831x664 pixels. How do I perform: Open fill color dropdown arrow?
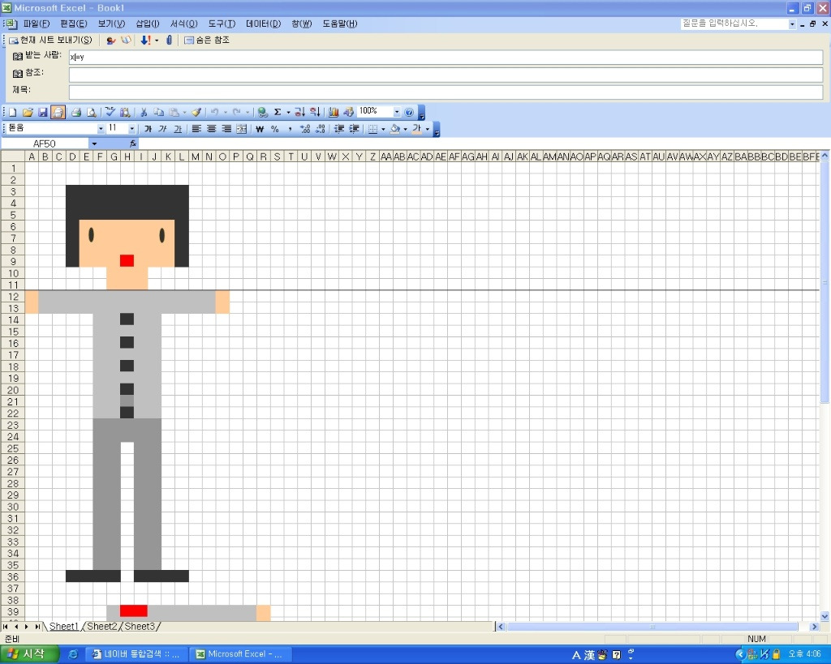tap(406, 129)
